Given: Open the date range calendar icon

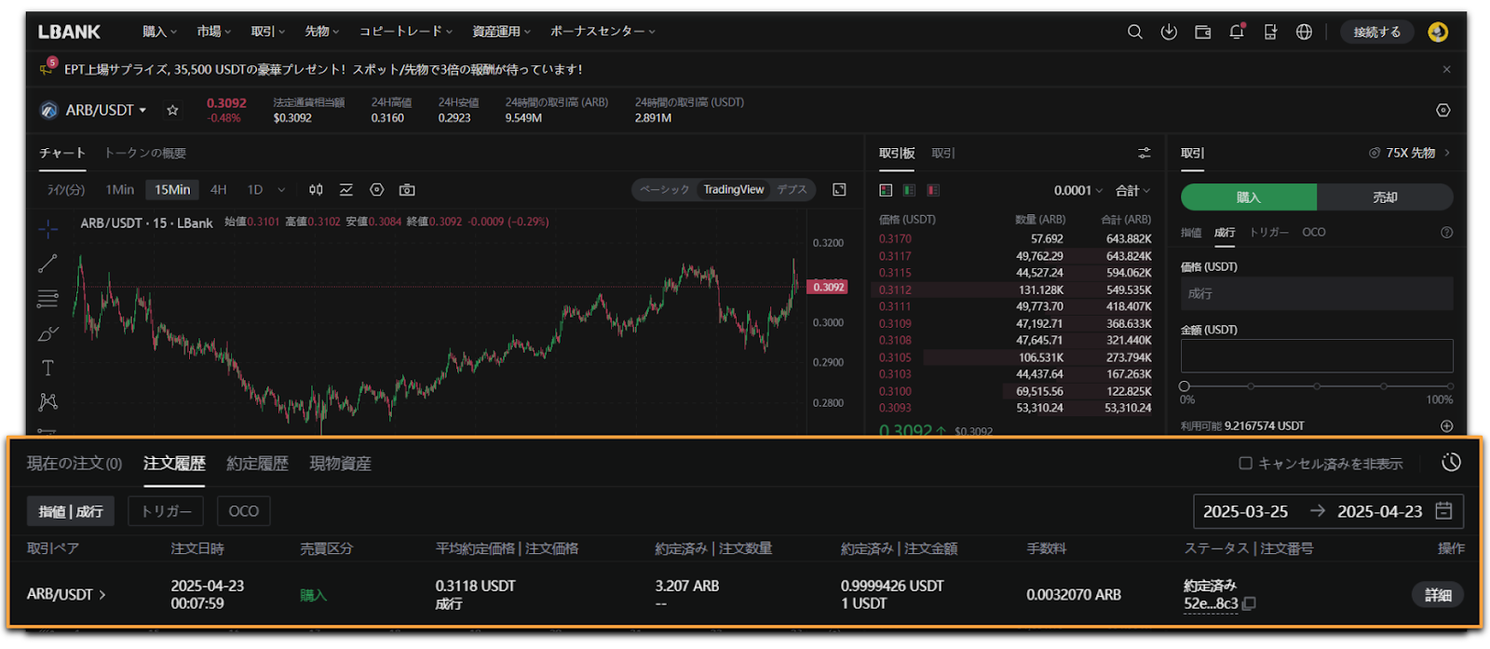Looking at the screenshot, I should 1443,511.
